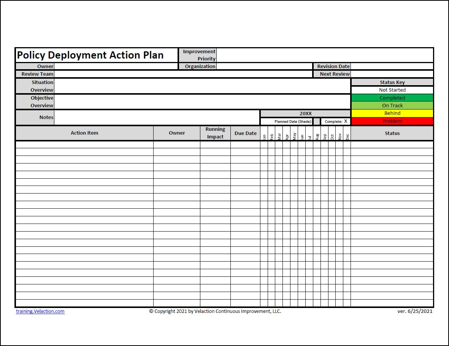Image resolution: width=449 pixels, height=346 pixels.
Task: Select the Situation Overview text area
Action: 201,86
